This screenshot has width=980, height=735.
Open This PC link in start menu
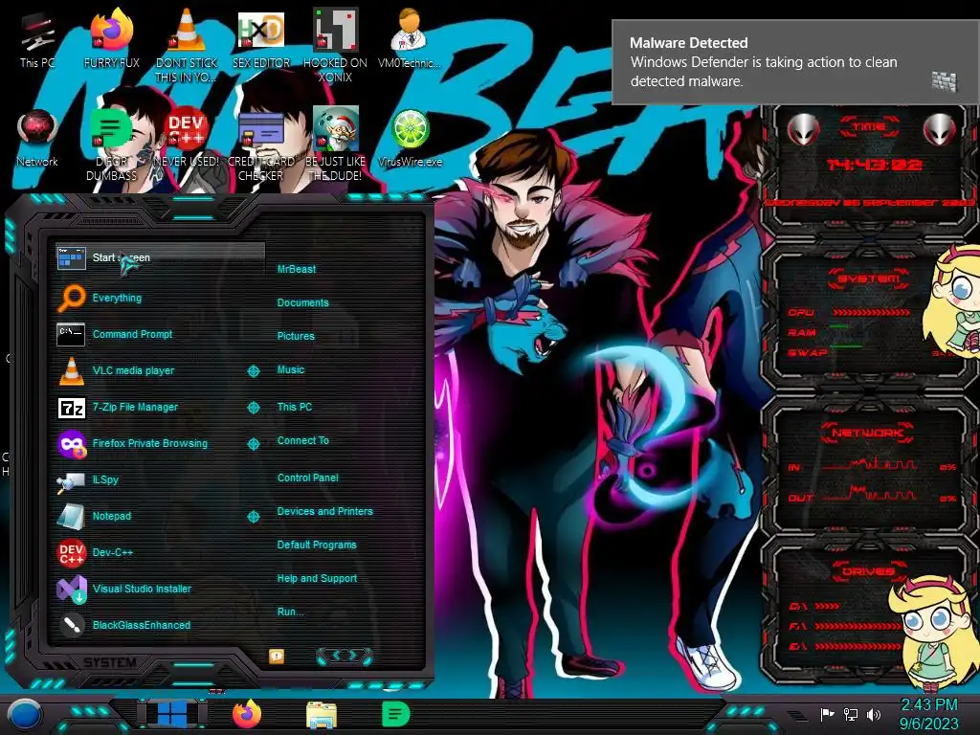coord(295,407)
